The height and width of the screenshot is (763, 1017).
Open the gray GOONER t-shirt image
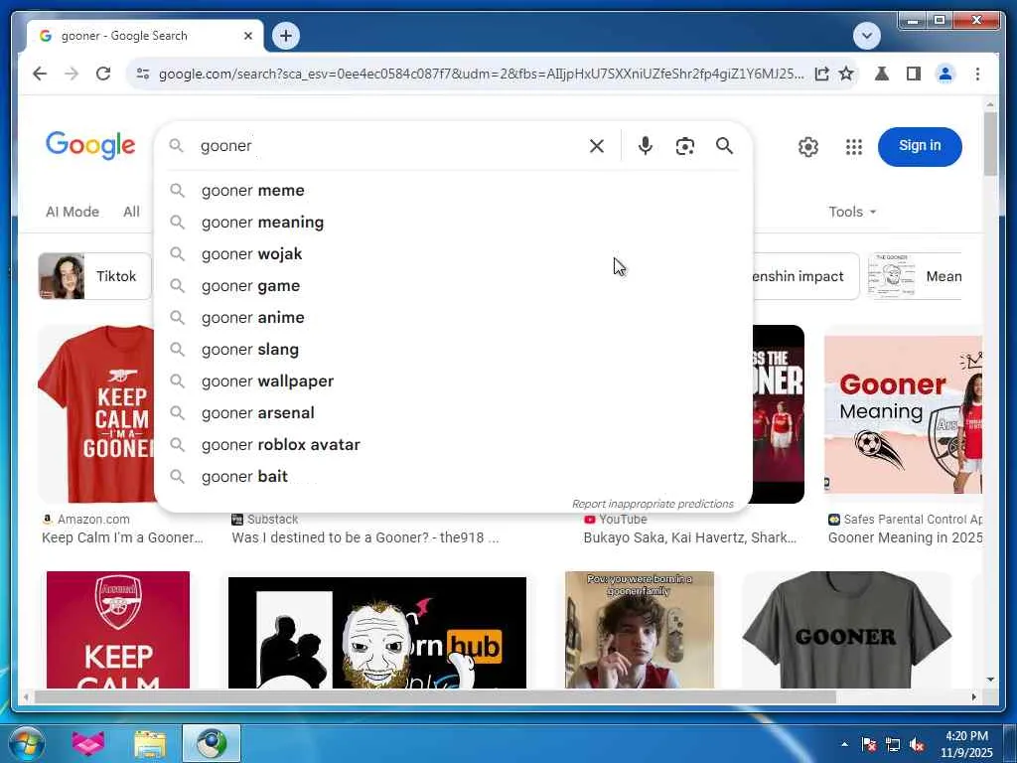846,629
